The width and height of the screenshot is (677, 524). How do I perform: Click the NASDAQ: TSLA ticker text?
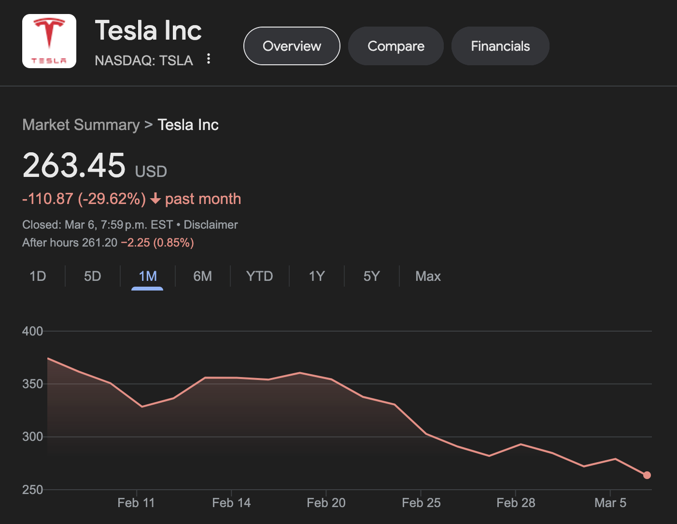(144, 60)
